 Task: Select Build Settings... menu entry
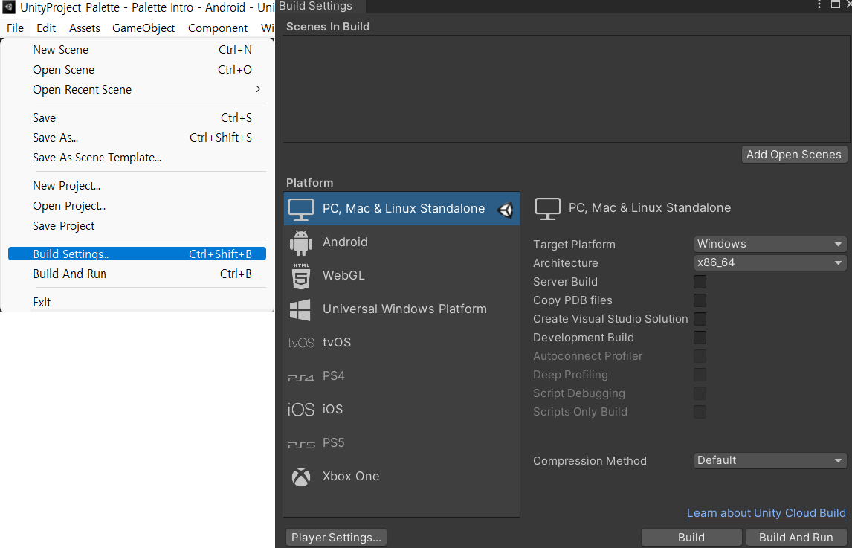pos(137,254)
